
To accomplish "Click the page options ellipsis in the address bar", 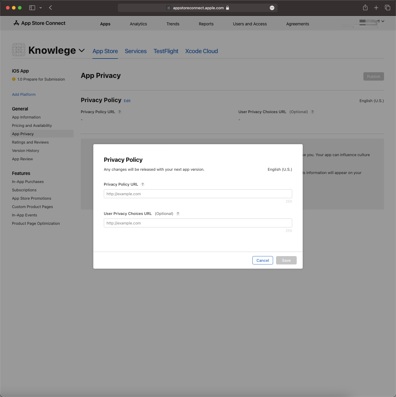I will (x=272, y=8).
